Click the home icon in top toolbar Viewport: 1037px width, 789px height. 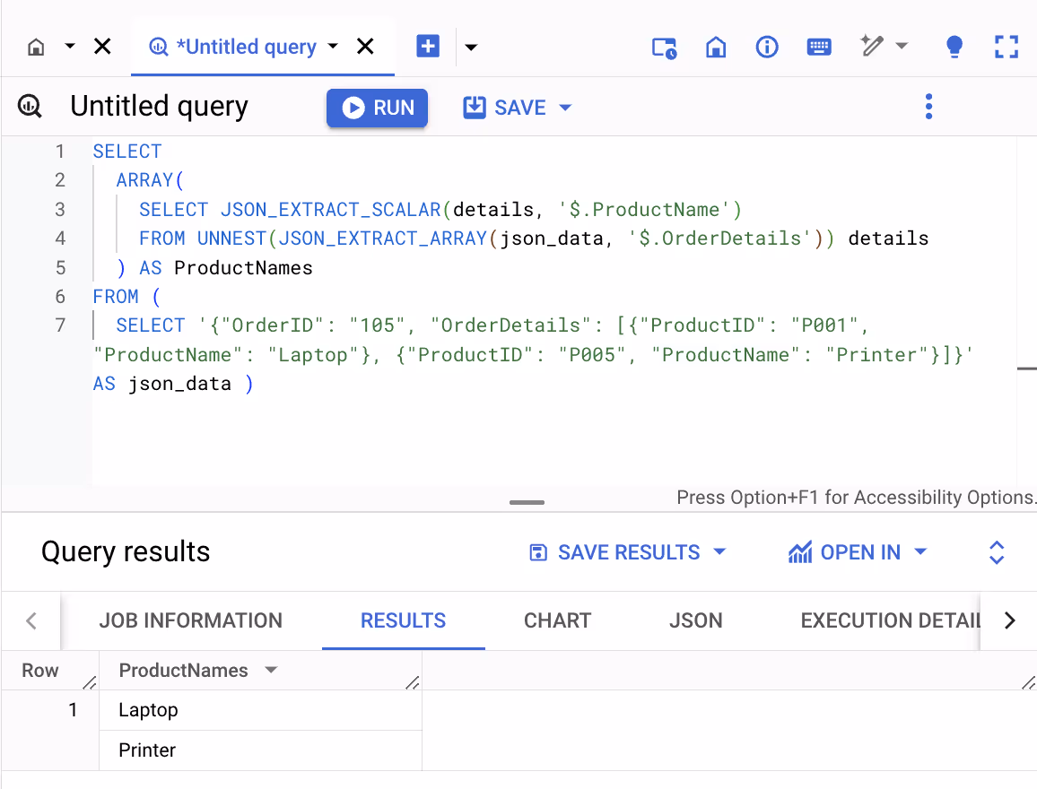pos(716,48)
